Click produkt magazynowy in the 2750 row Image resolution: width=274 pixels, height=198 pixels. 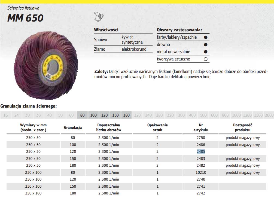point(243,138)
